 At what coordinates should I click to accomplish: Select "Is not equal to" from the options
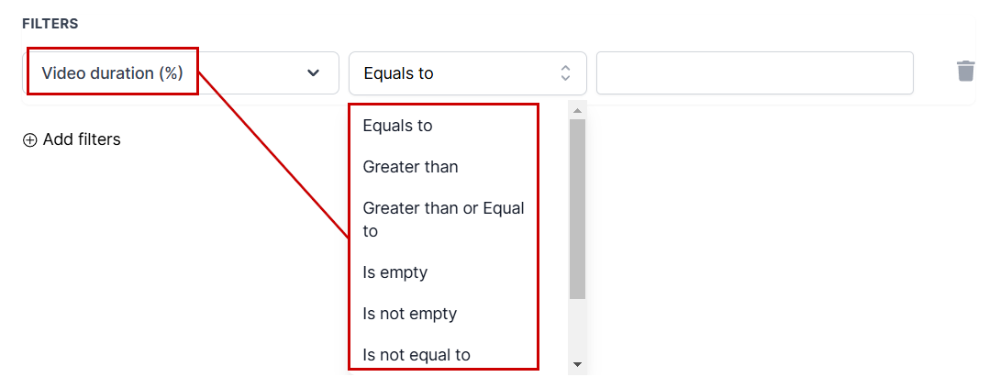pyautogui.click(x=416, y=355)
